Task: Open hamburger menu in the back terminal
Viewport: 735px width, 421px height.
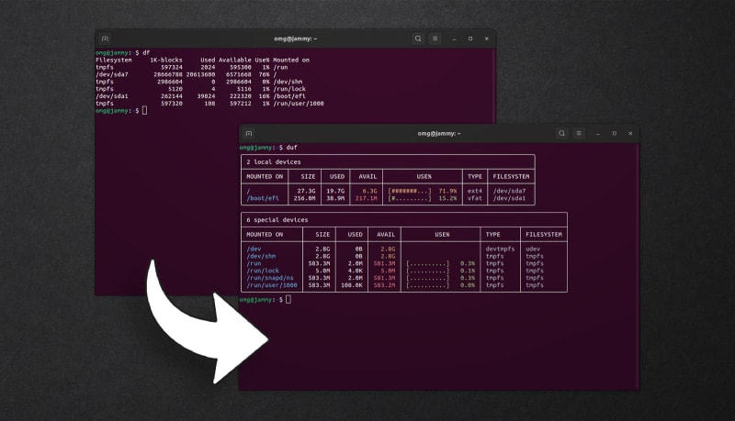Action: coord(435,39)
